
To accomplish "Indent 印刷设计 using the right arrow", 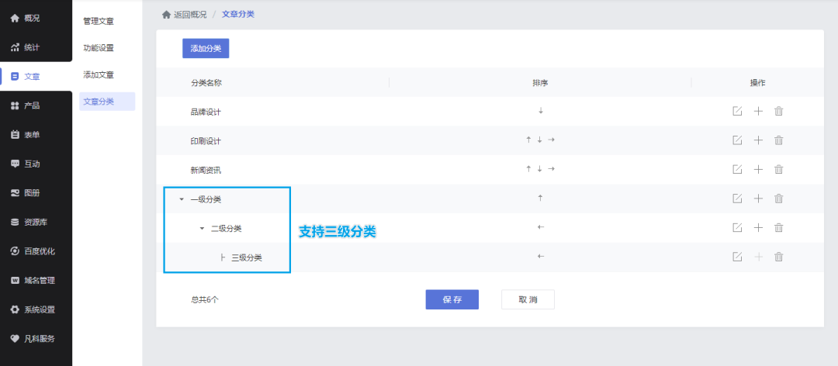I will [x=552, y=140].
